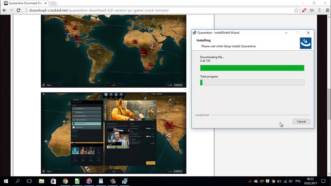331x186 pixels.
Task: Click the red dots tray icon
Action: point(250,181)
